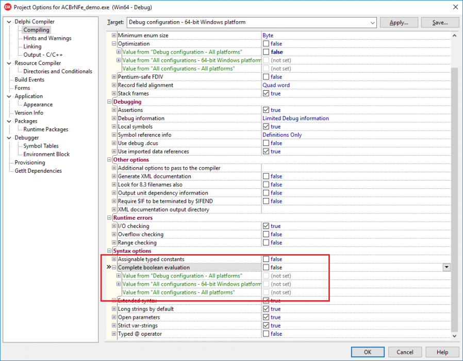Viewport: 463px width, 361px height.
Task: Enable Range checking checkbox
Action: [266, 242]
